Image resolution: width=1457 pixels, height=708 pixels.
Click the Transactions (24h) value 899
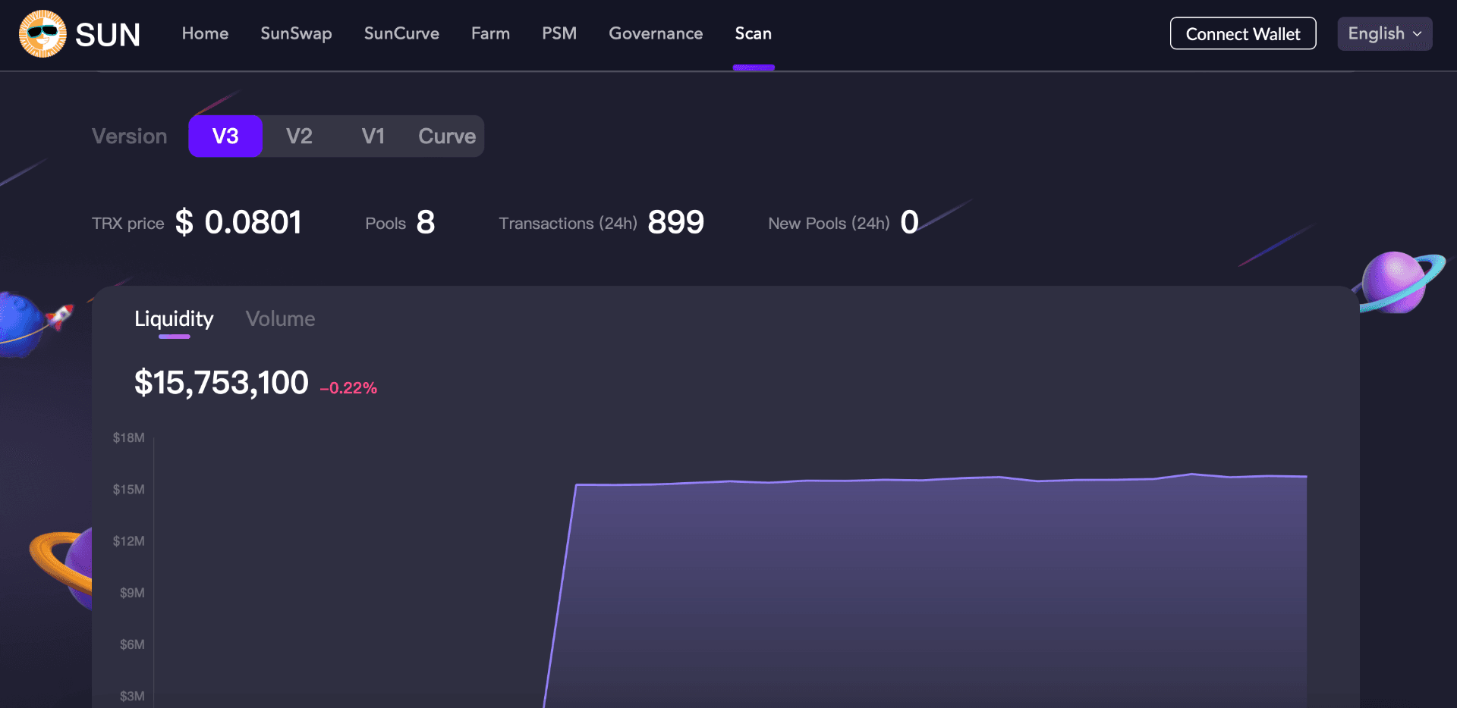coord(675,222)
